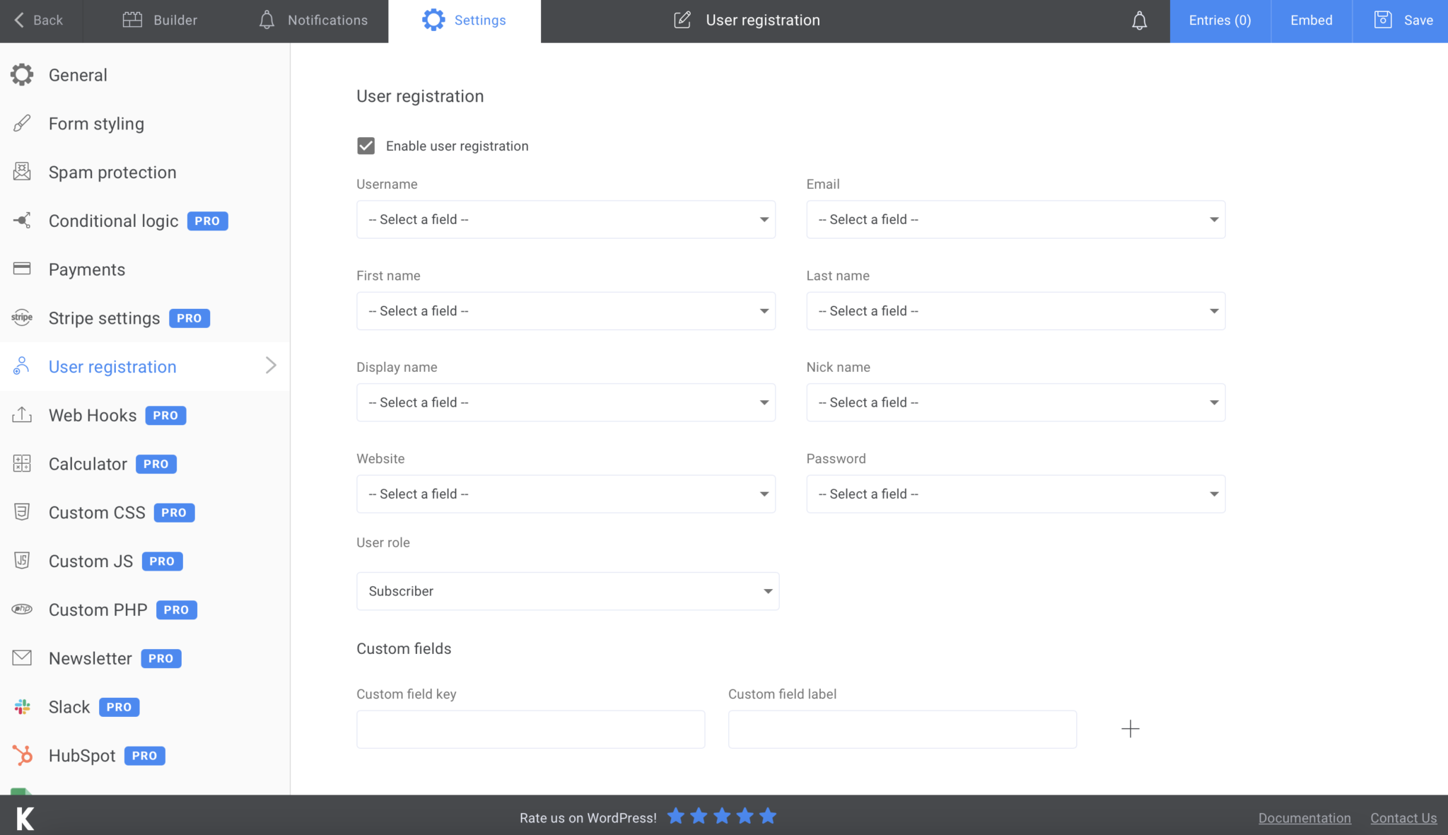Uncheck Enable user registration
The width and height of the screenshot is (1448, 835).
coord(366,146)
